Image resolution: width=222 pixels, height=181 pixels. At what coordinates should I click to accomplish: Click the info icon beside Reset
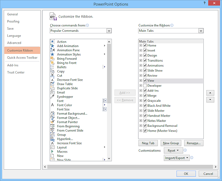tap(185, 150)
